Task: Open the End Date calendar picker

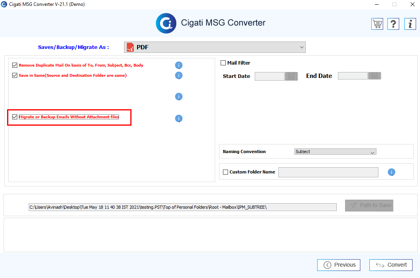Action: coord(374,76)
